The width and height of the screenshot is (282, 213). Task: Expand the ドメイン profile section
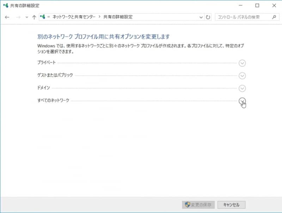tap(242, 88)
